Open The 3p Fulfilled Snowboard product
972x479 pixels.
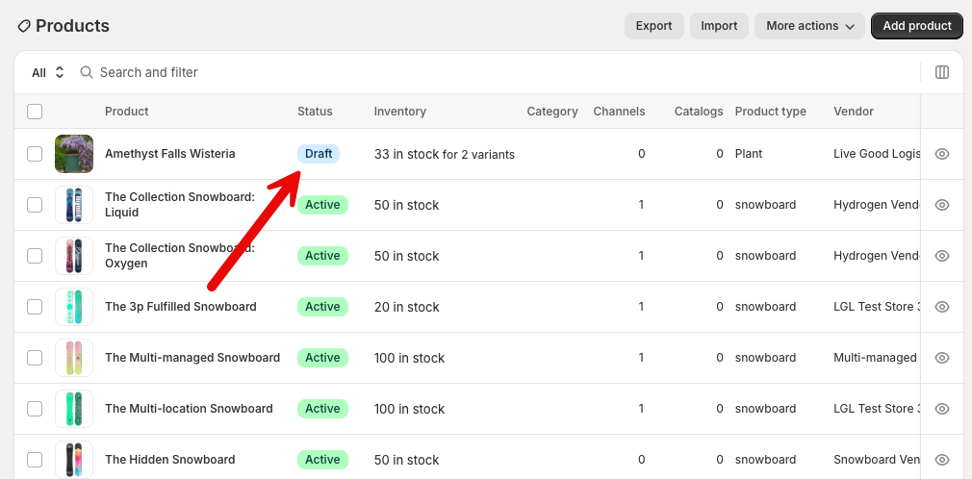[x=180, y=306]
